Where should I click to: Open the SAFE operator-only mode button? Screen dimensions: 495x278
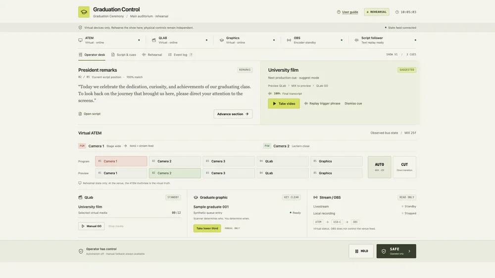[396, 251]
